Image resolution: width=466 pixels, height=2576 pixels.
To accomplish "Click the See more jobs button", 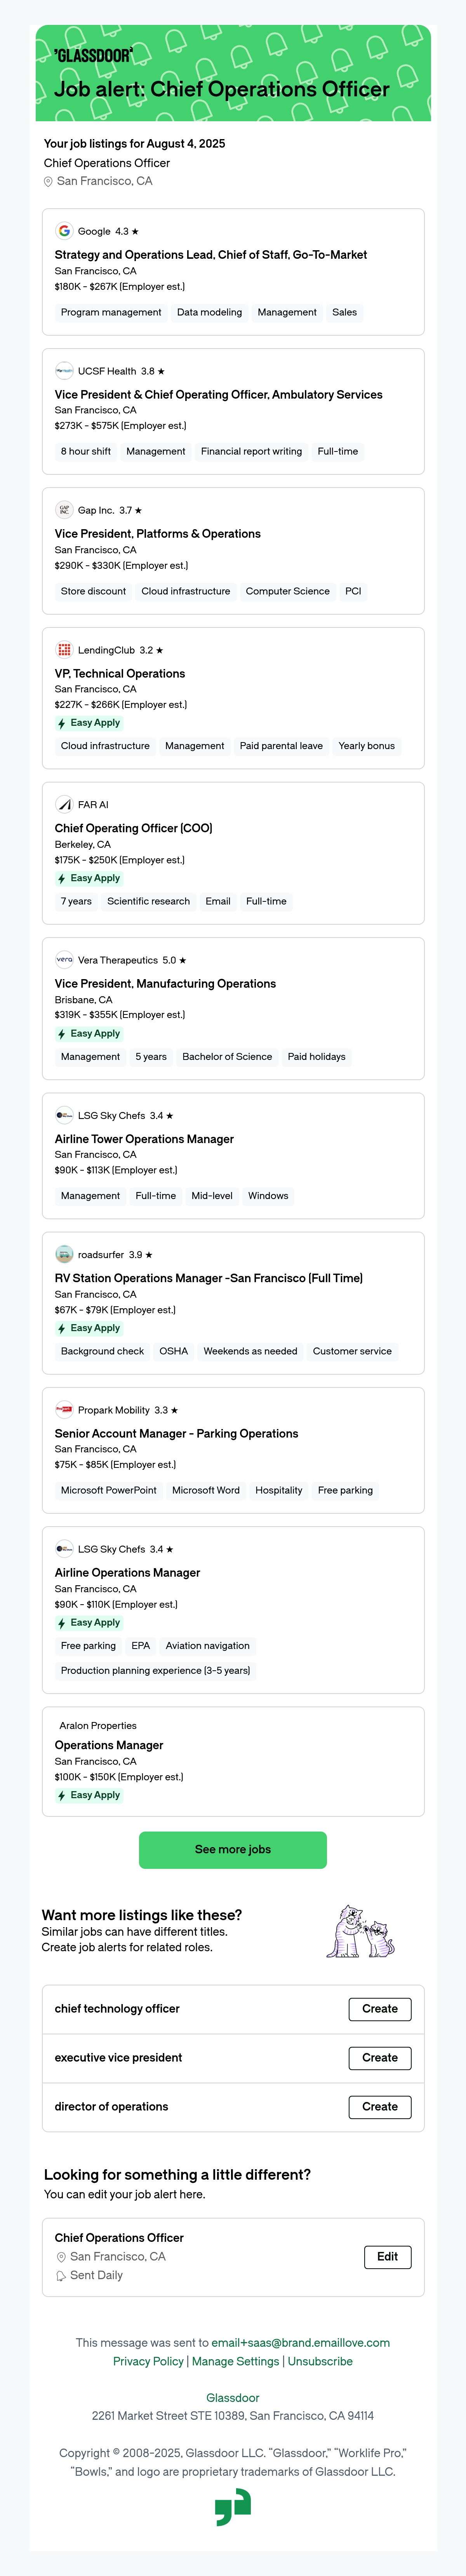I will pos(233,1850).
